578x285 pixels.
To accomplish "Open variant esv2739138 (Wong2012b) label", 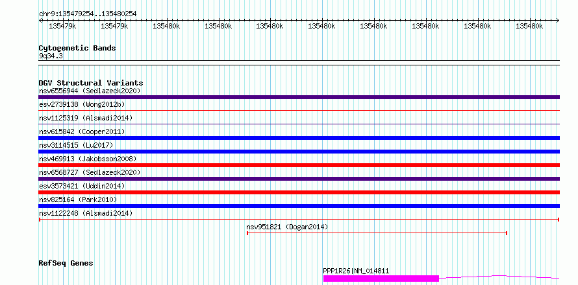I will tap(82, 104).
